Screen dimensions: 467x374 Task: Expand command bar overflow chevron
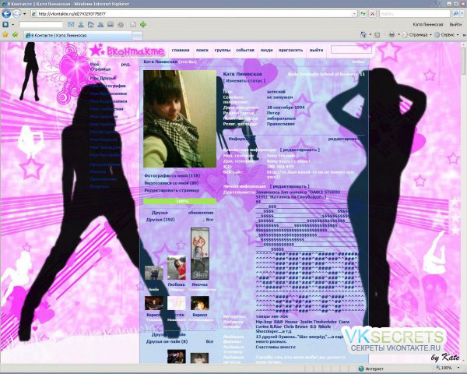point(463,35)
